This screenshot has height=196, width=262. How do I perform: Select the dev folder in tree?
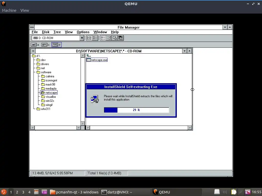coord(41,60)
